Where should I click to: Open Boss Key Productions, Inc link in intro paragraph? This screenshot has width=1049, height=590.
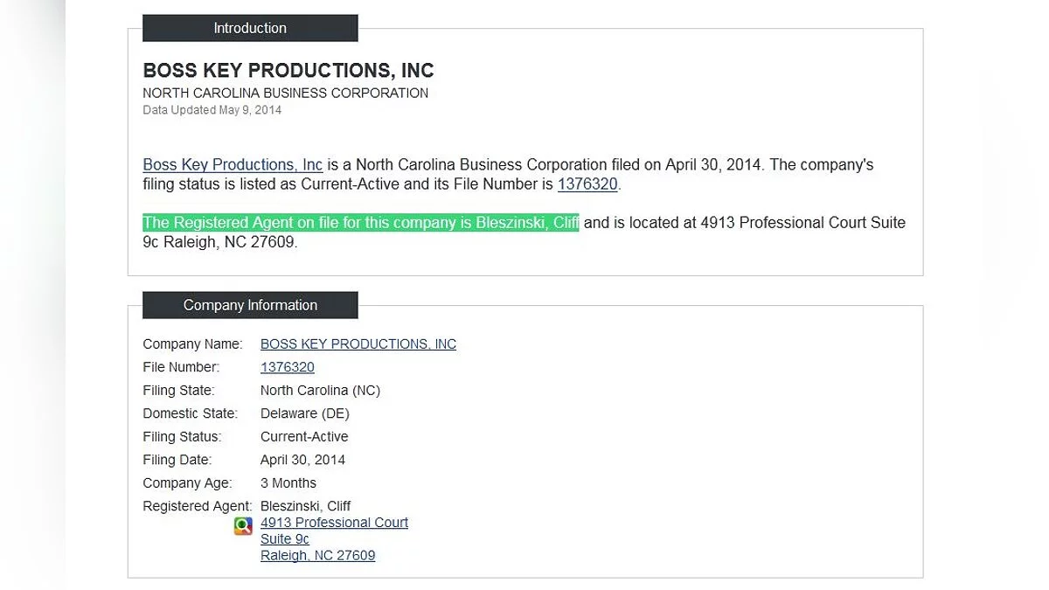233,164
